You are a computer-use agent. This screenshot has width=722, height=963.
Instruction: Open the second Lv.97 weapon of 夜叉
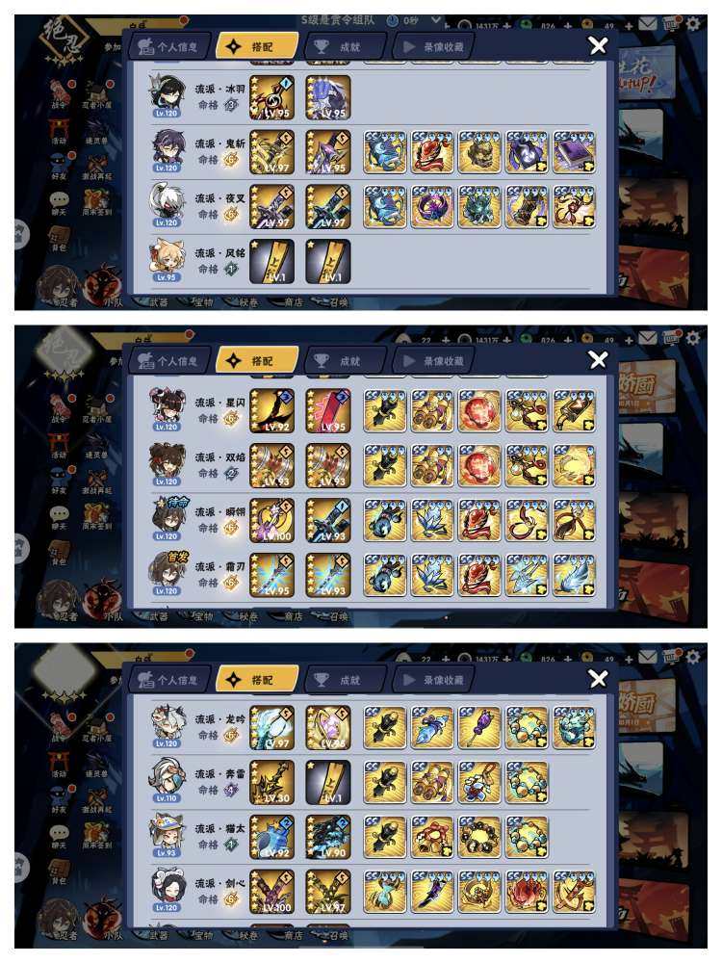coord(328,206)
